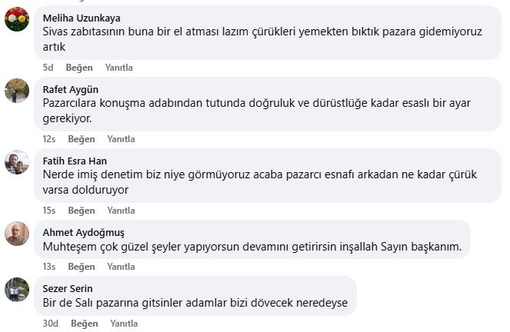
Task: Open Meliha Uzunkaya's flower profile picture
Action: point(17,19)
